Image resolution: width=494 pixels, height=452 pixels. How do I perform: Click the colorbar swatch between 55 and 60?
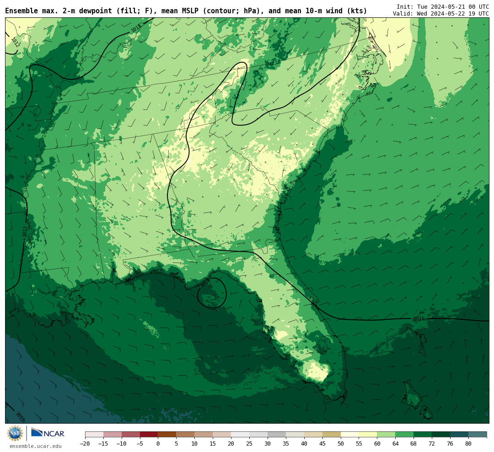(x=368, y=434)
